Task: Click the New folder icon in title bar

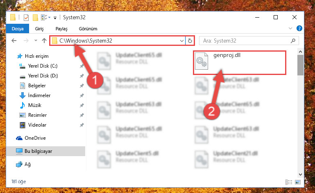Action: point(35,18)
